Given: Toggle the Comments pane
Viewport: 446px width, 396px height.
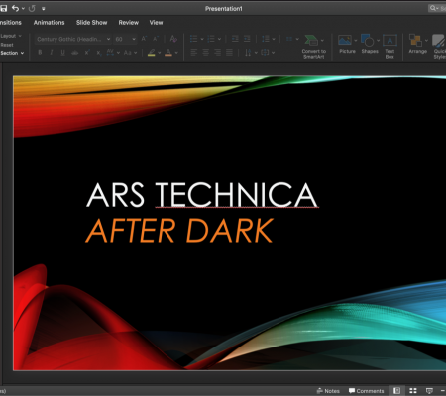Looking at the screenshot, I should tap(366, 391).
